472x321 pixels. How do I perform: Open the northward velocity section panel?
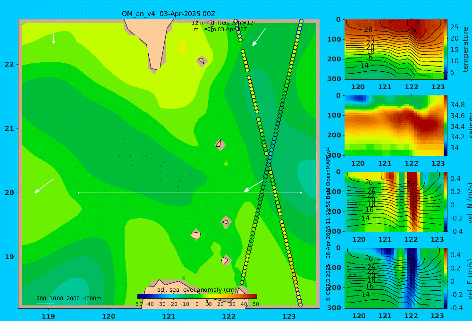pyautogui.click(x=394, y=202)
